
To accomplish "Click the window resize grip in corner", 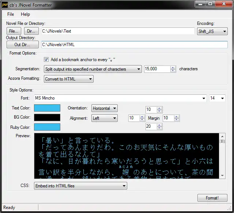I will coord(229,208).
